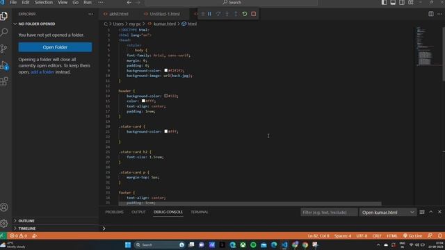This screenshot has height=250, width=445.
Task: Open the View menu
Action: pos(63,3)
